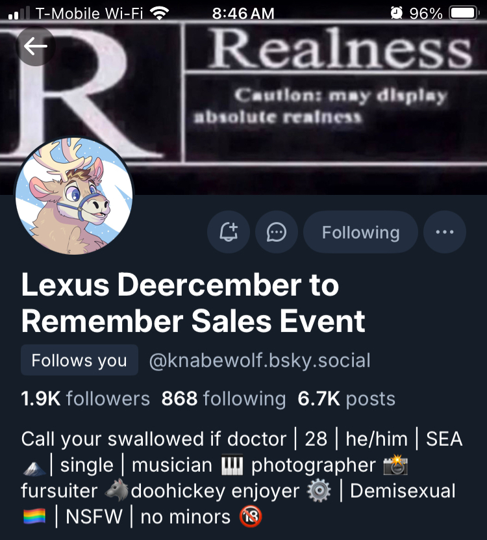Toggle the Following button
This screenshot has height=540, width=487.
(x=360, y=232)
